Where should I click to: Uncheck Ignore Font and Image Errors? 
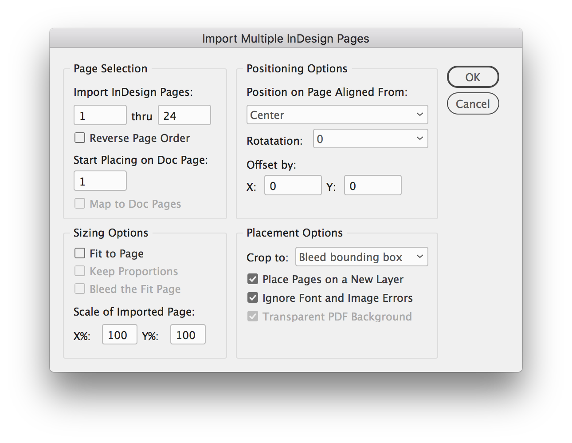click(253, 298)
